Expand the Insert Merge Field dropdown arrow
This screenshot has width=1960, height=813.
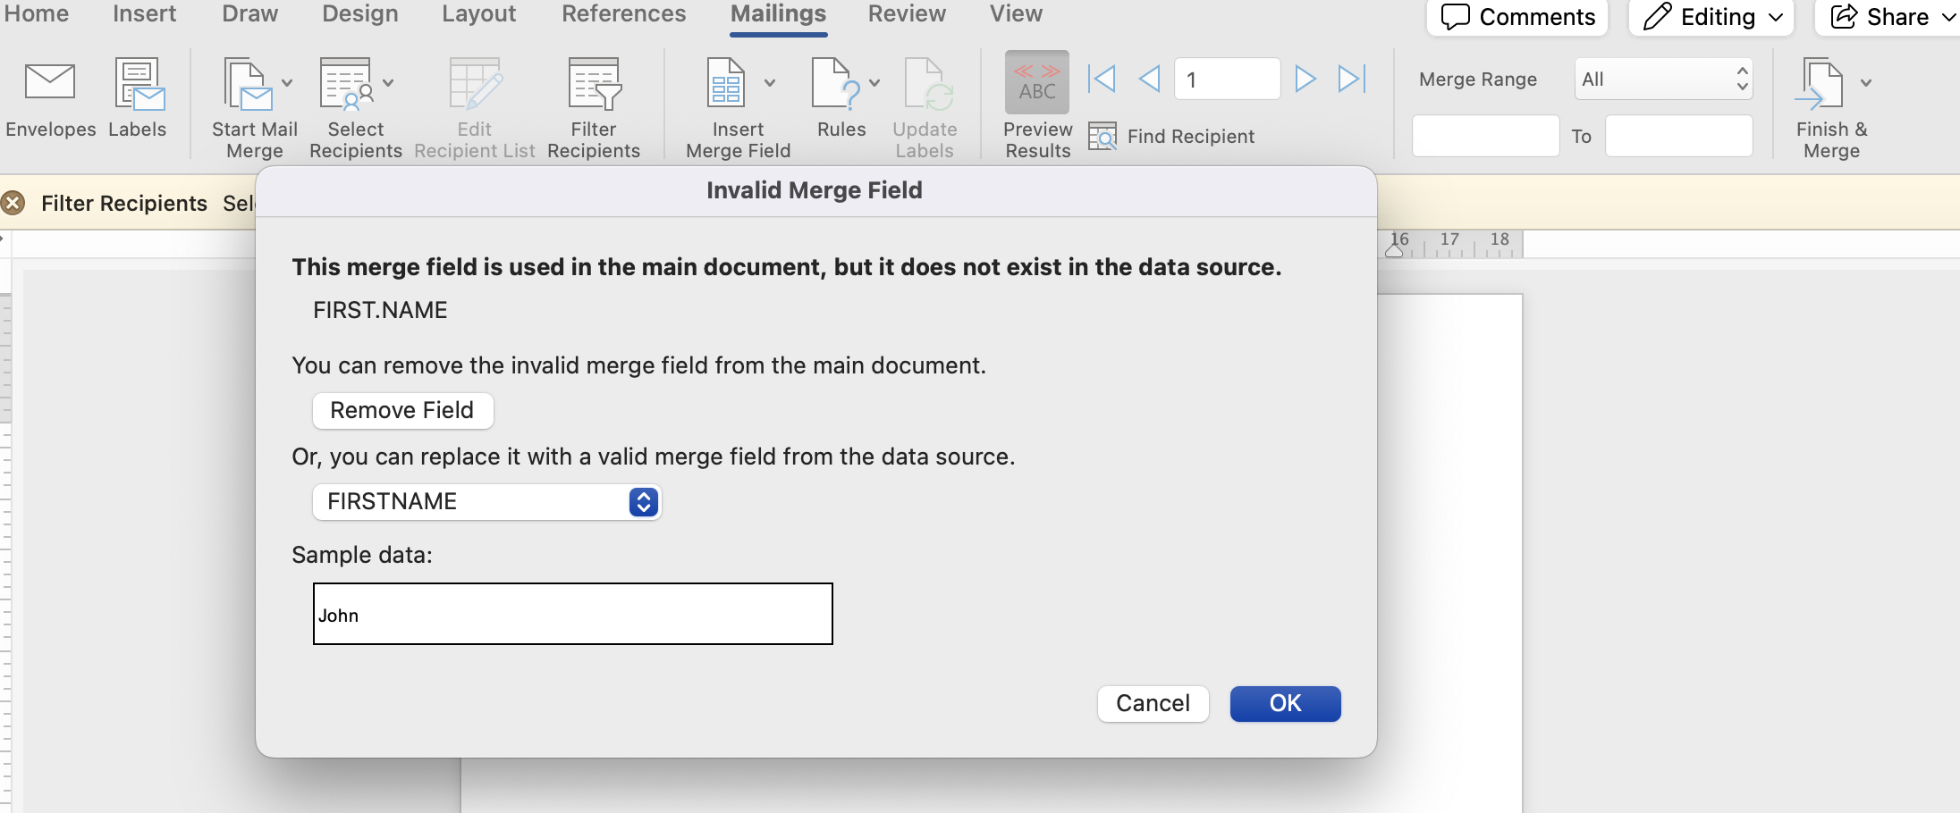769,83
